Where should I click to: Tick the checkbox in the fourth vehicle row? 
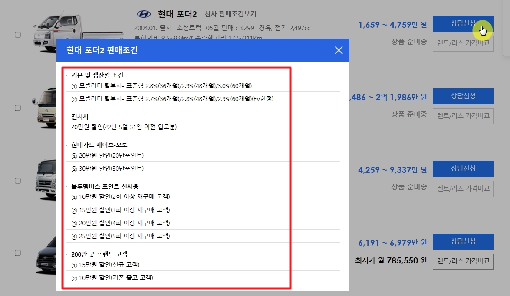[x=18, y=253]
